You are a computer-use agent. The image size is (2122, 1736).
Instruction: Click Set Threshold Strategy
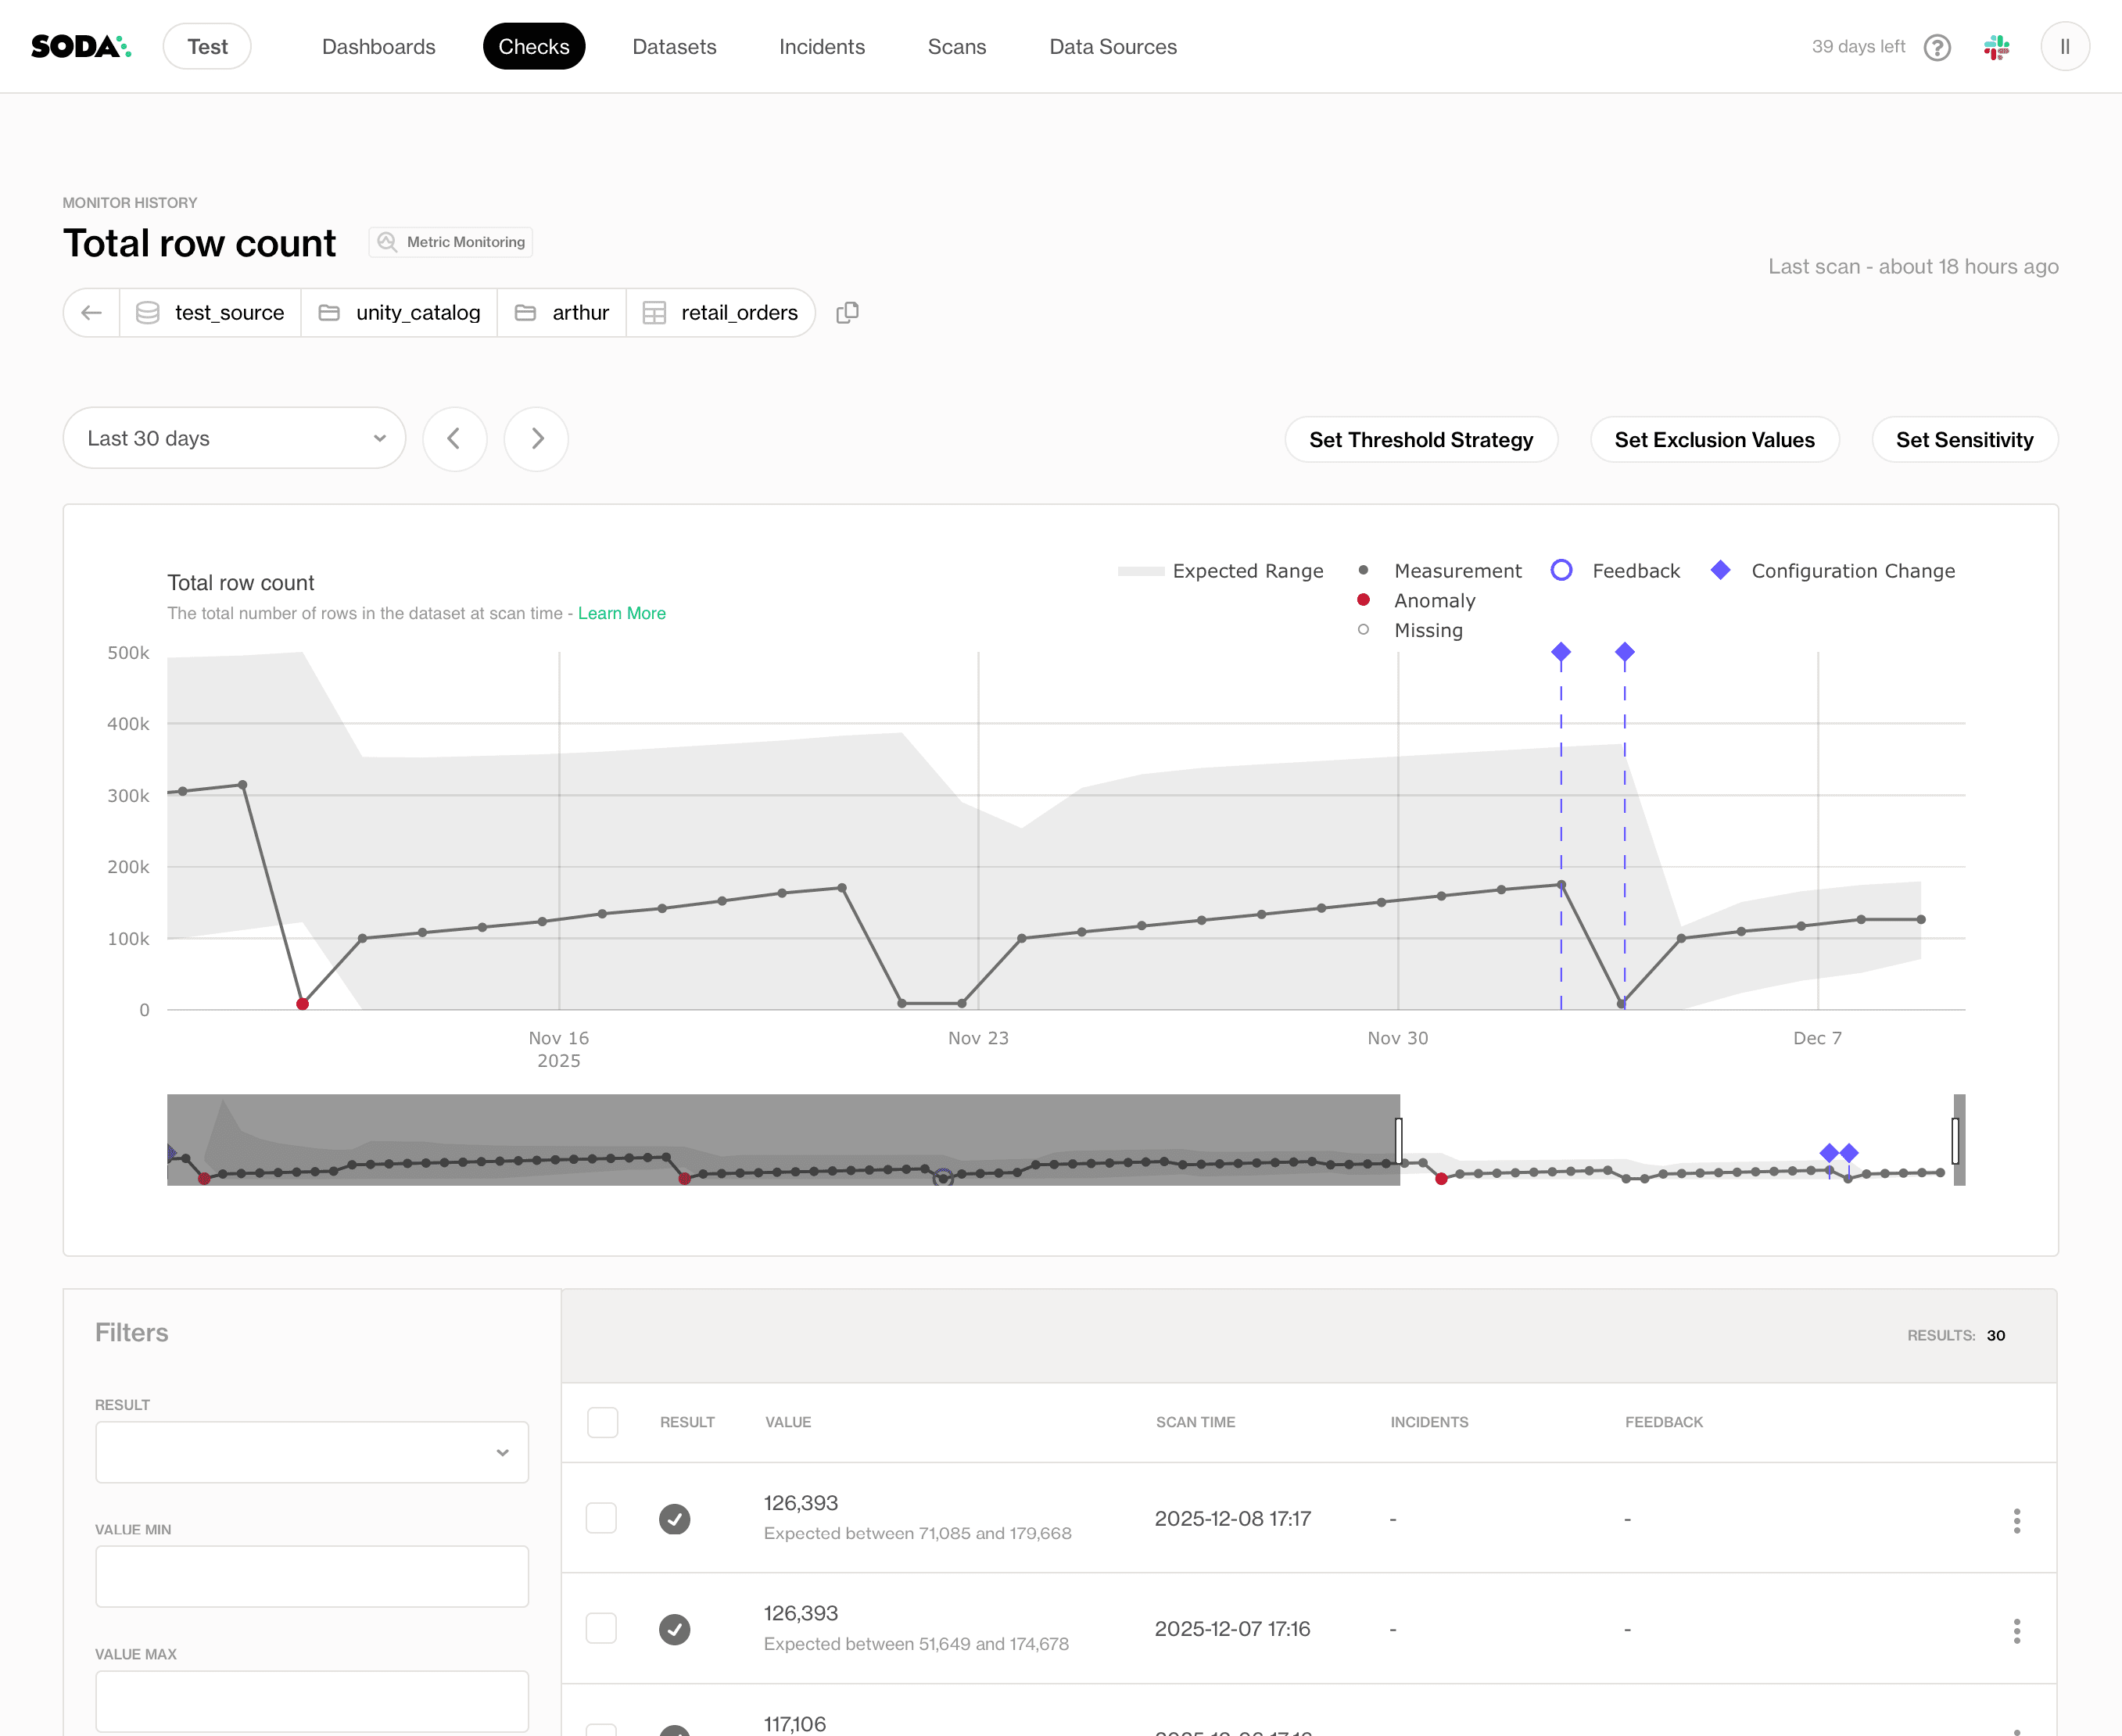pos(1421,439)
